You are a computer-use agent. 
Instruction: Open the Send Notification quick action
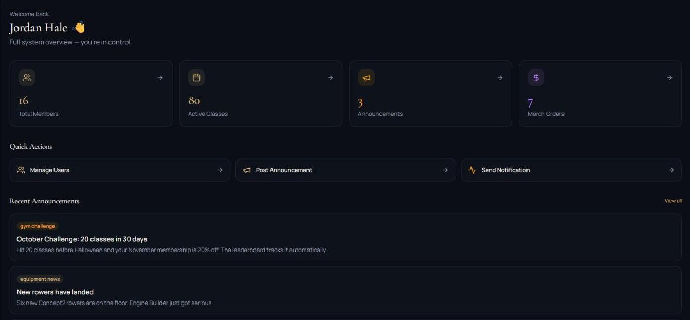(571, 170)
